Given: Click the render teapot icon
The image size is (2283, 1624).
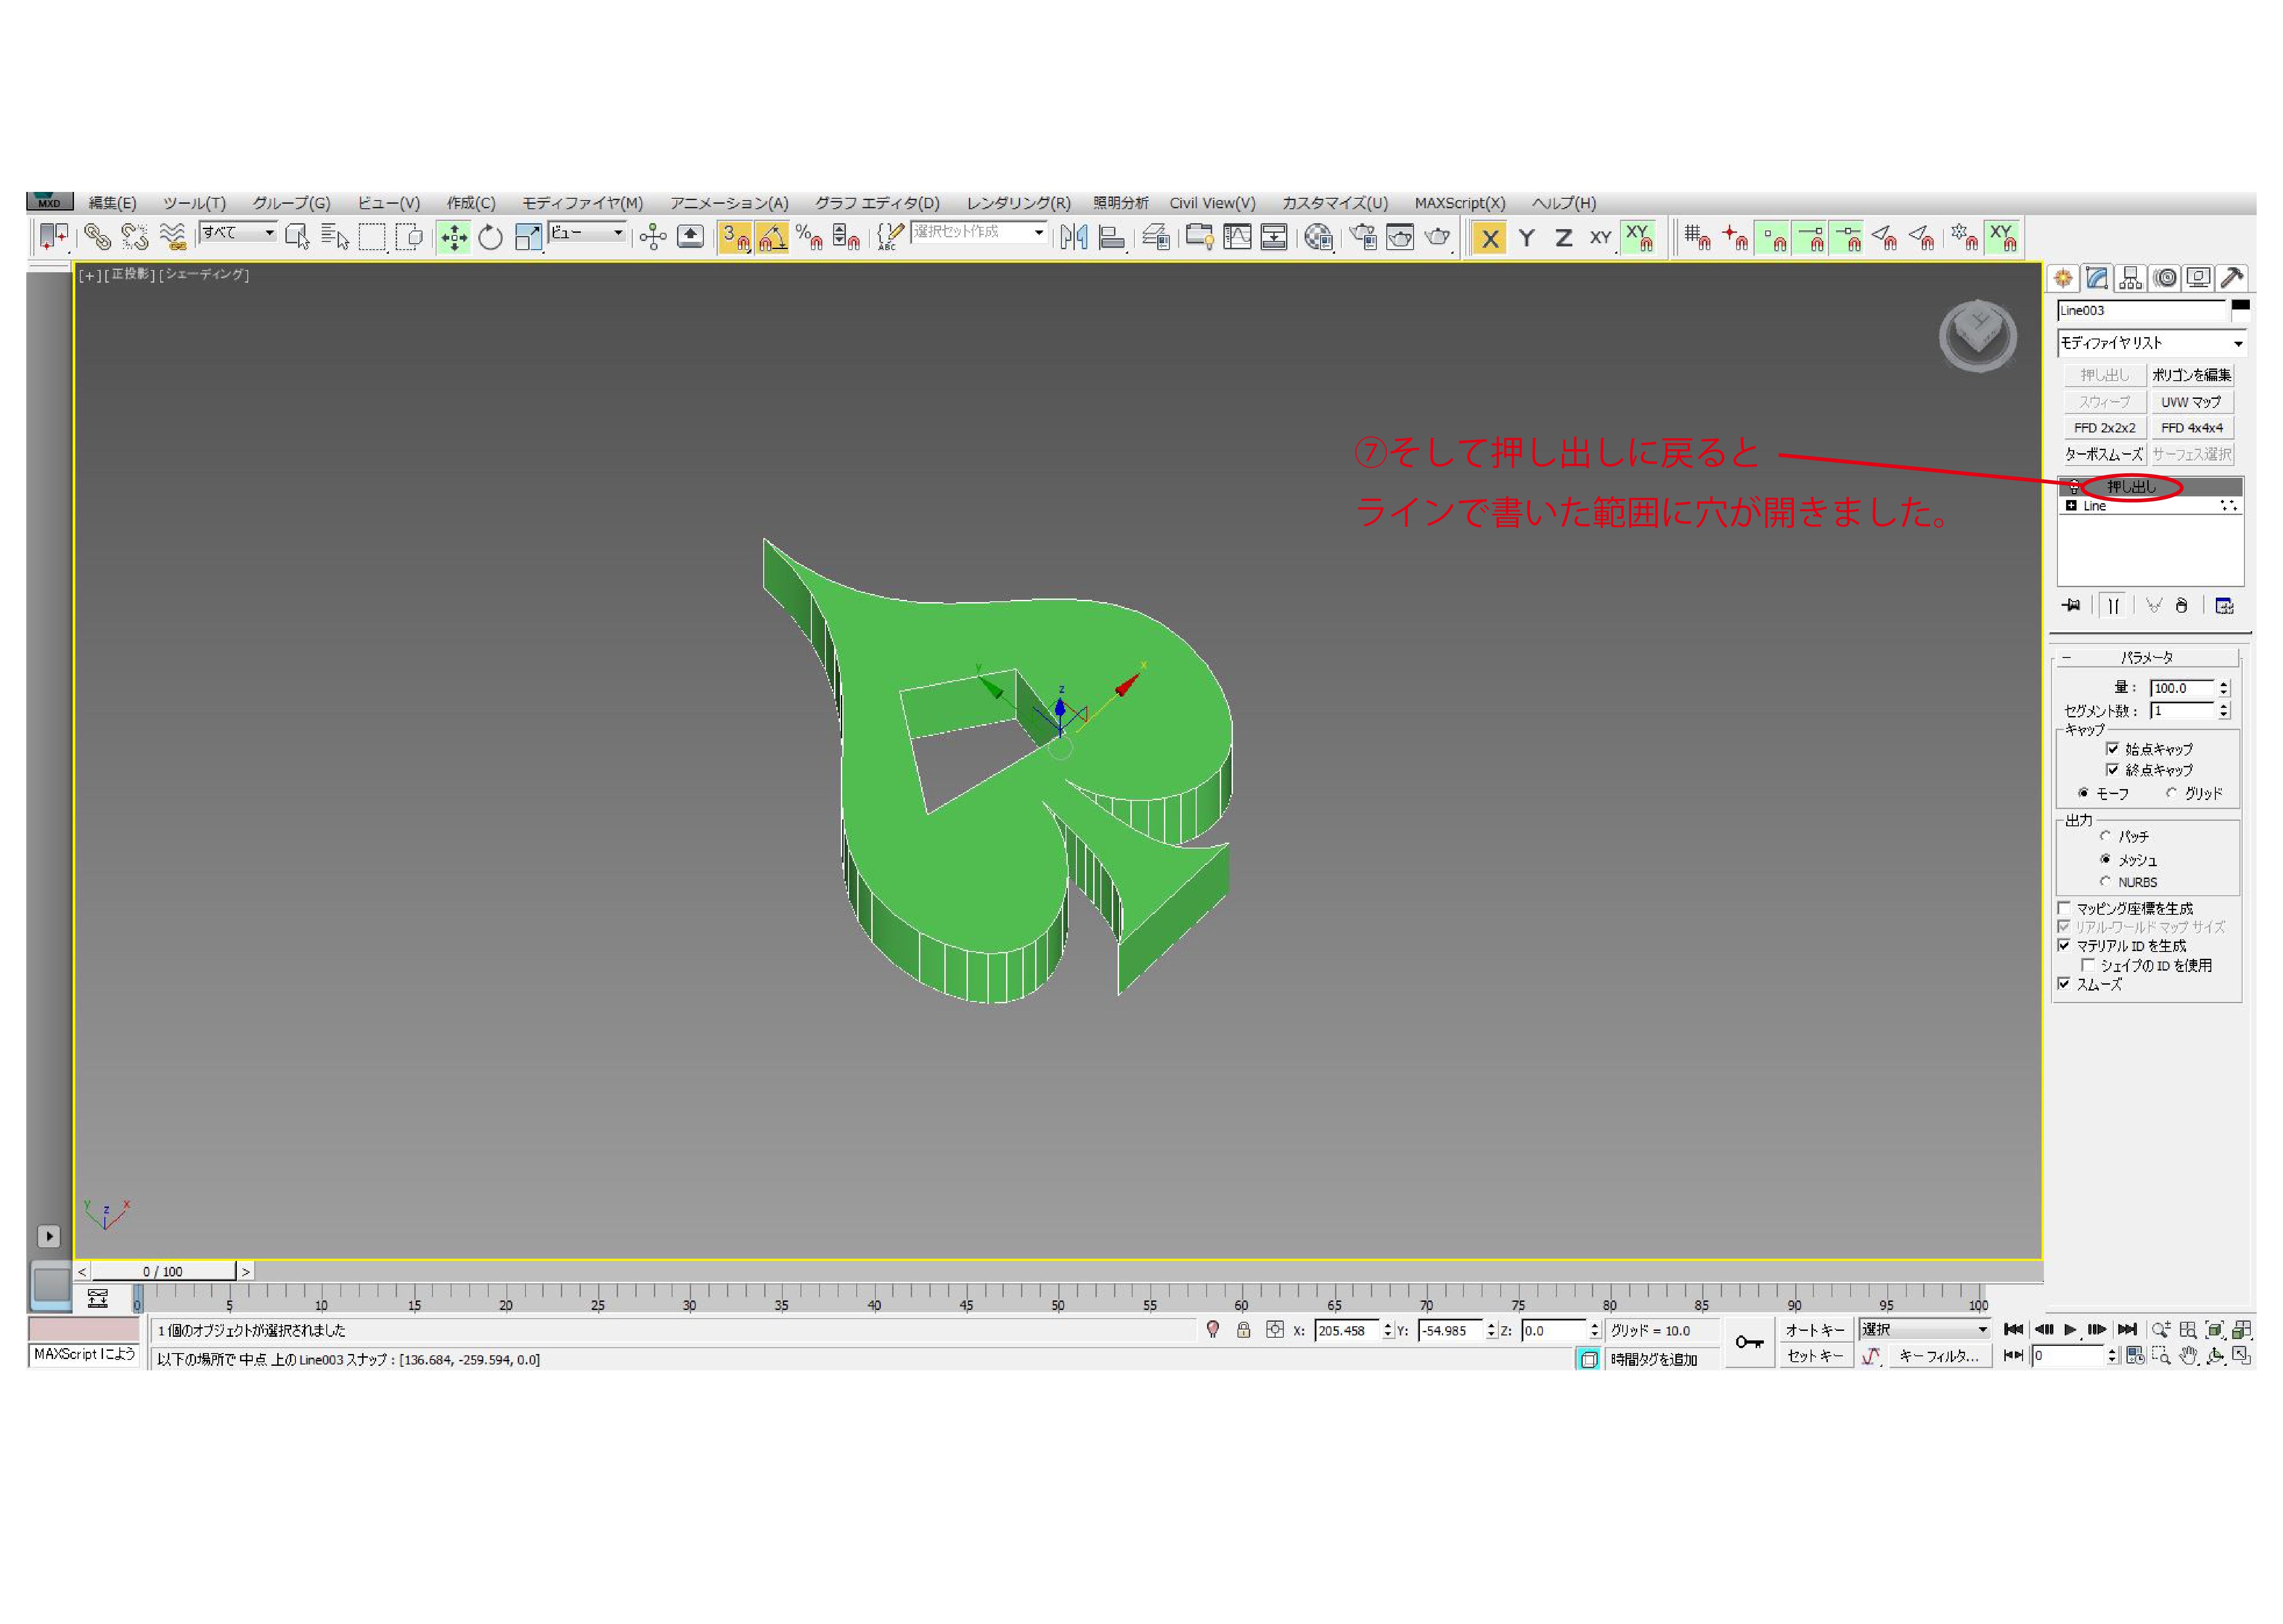Looking at the screenshot, I should tap(1437, 237).
